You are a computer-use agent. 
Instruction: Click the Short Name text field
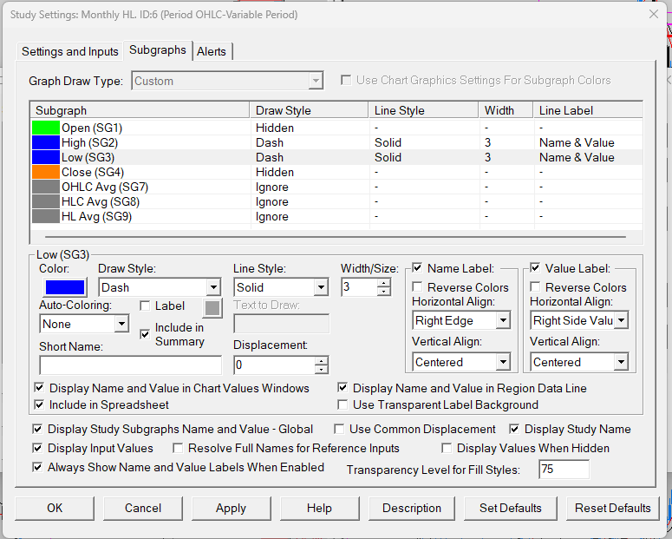point(130,365)
